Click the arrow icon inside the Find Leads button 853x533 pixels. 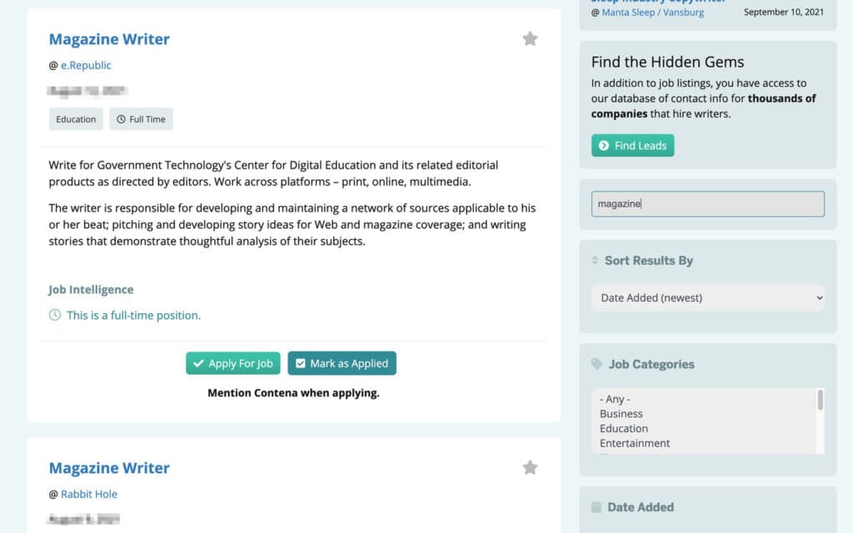pos(604,145)
